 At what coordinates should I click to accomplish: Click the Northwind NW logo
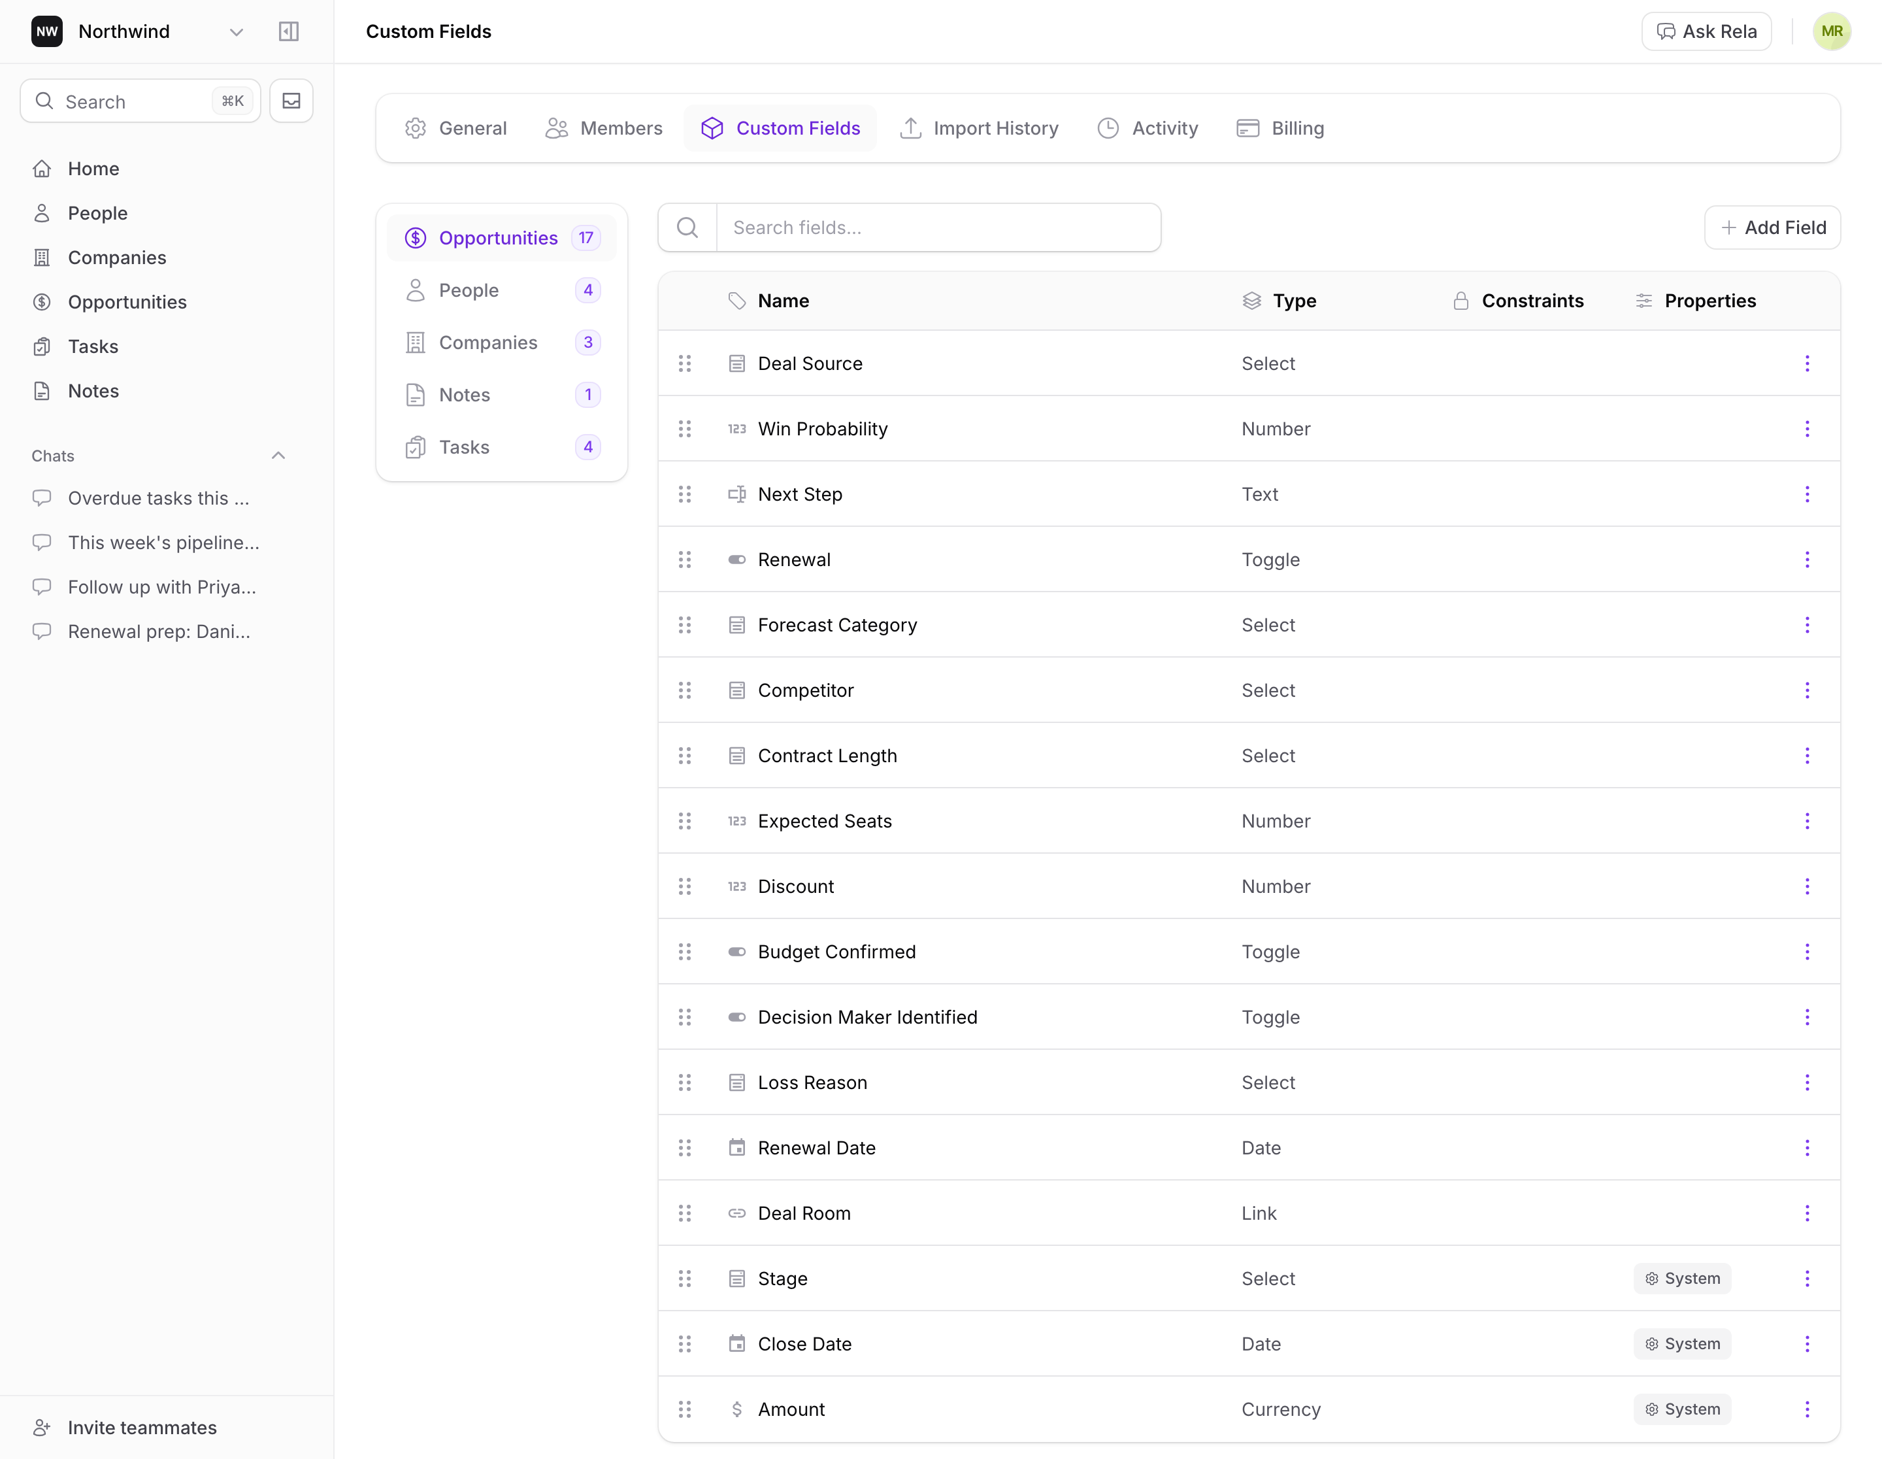[x=48, y=32]
